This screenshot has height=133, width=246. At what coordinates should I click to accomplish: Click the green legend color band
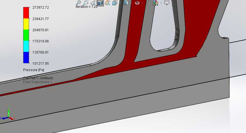pos(26,35)
